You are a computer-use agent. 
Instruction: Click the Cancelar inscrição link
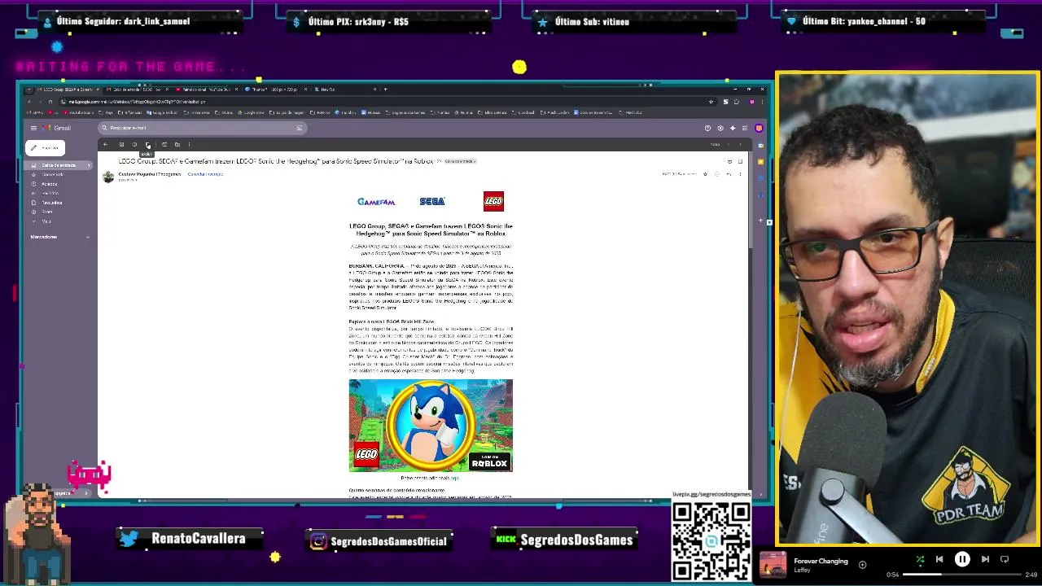[x=205, y=174]
